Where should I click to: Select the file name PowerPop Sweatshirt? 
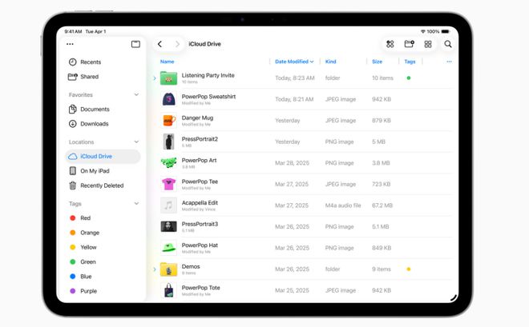208,97
